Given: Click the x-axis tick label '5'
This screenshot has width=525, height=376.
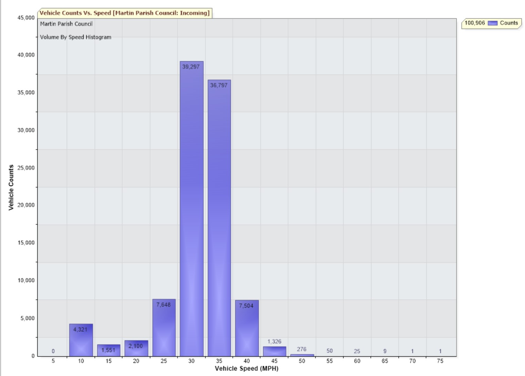Looking at the screenshot, I should [53, 361].
